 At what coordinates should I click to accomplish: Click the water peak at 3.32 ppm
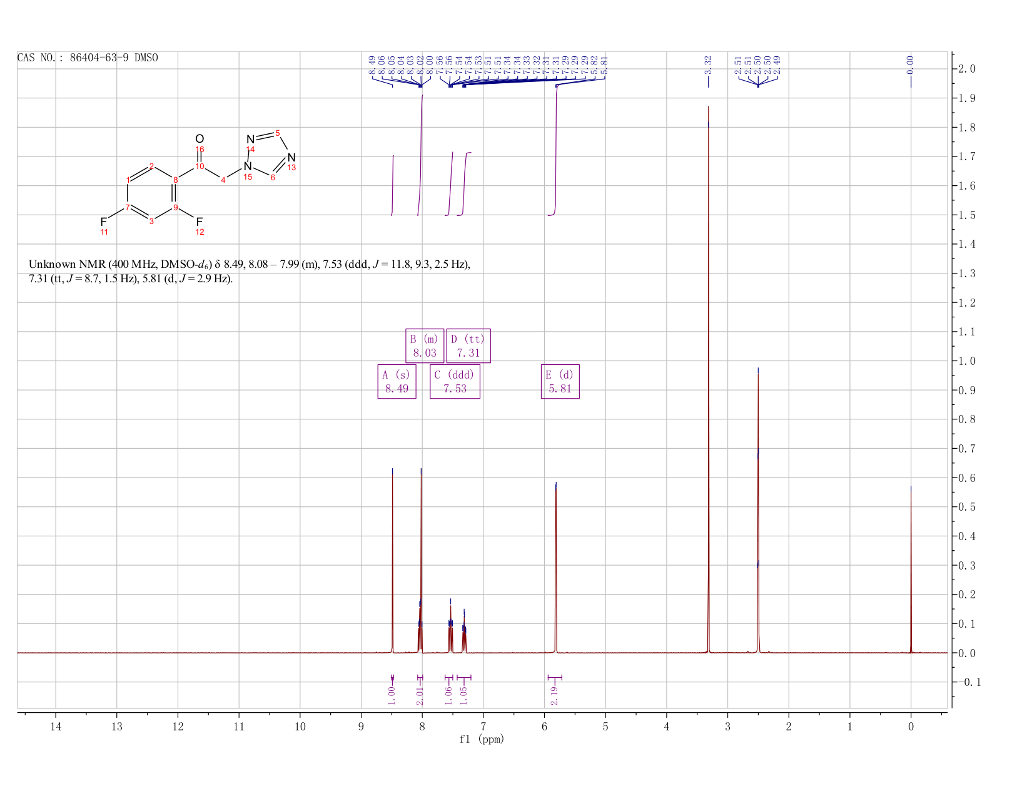(708, 376)
